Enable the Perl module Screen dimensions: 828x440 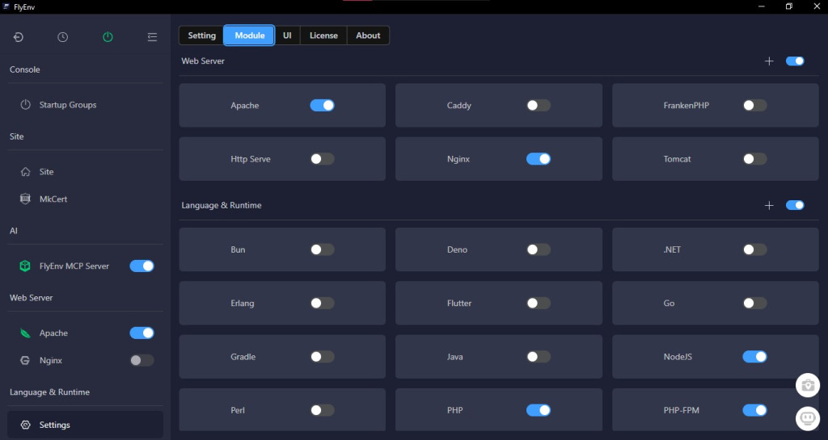[x=322, y=410]
